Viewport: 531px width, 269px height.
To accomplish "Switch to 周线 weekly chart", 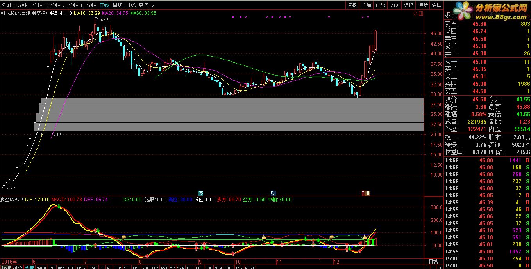I will 117,5.
